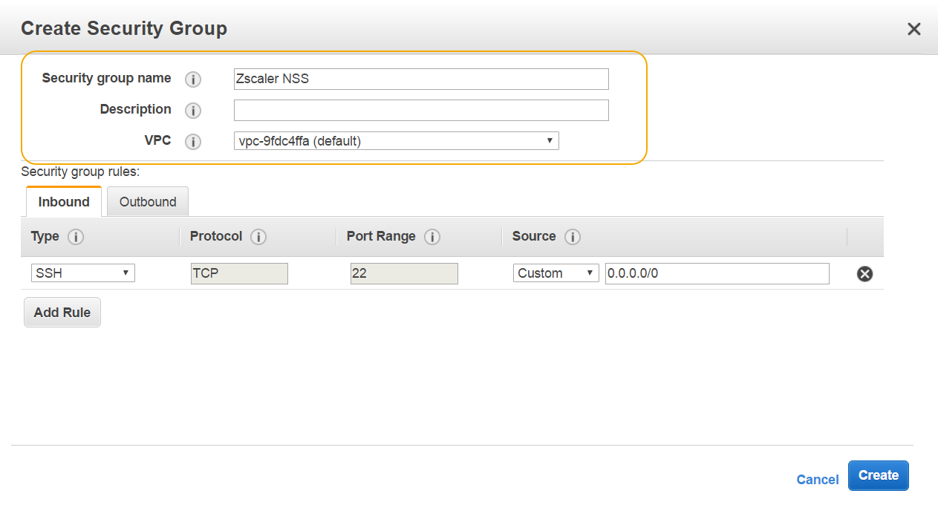Viewport: 938px width, 505px height.
Task: Click the source CIDR field 0.0.0.0/0
Action: [717, 273]
